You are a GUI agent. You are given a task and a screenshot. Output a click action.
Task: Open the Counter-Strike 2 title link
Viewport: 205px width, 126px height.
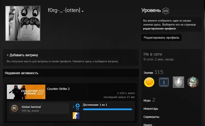(58, 89)
